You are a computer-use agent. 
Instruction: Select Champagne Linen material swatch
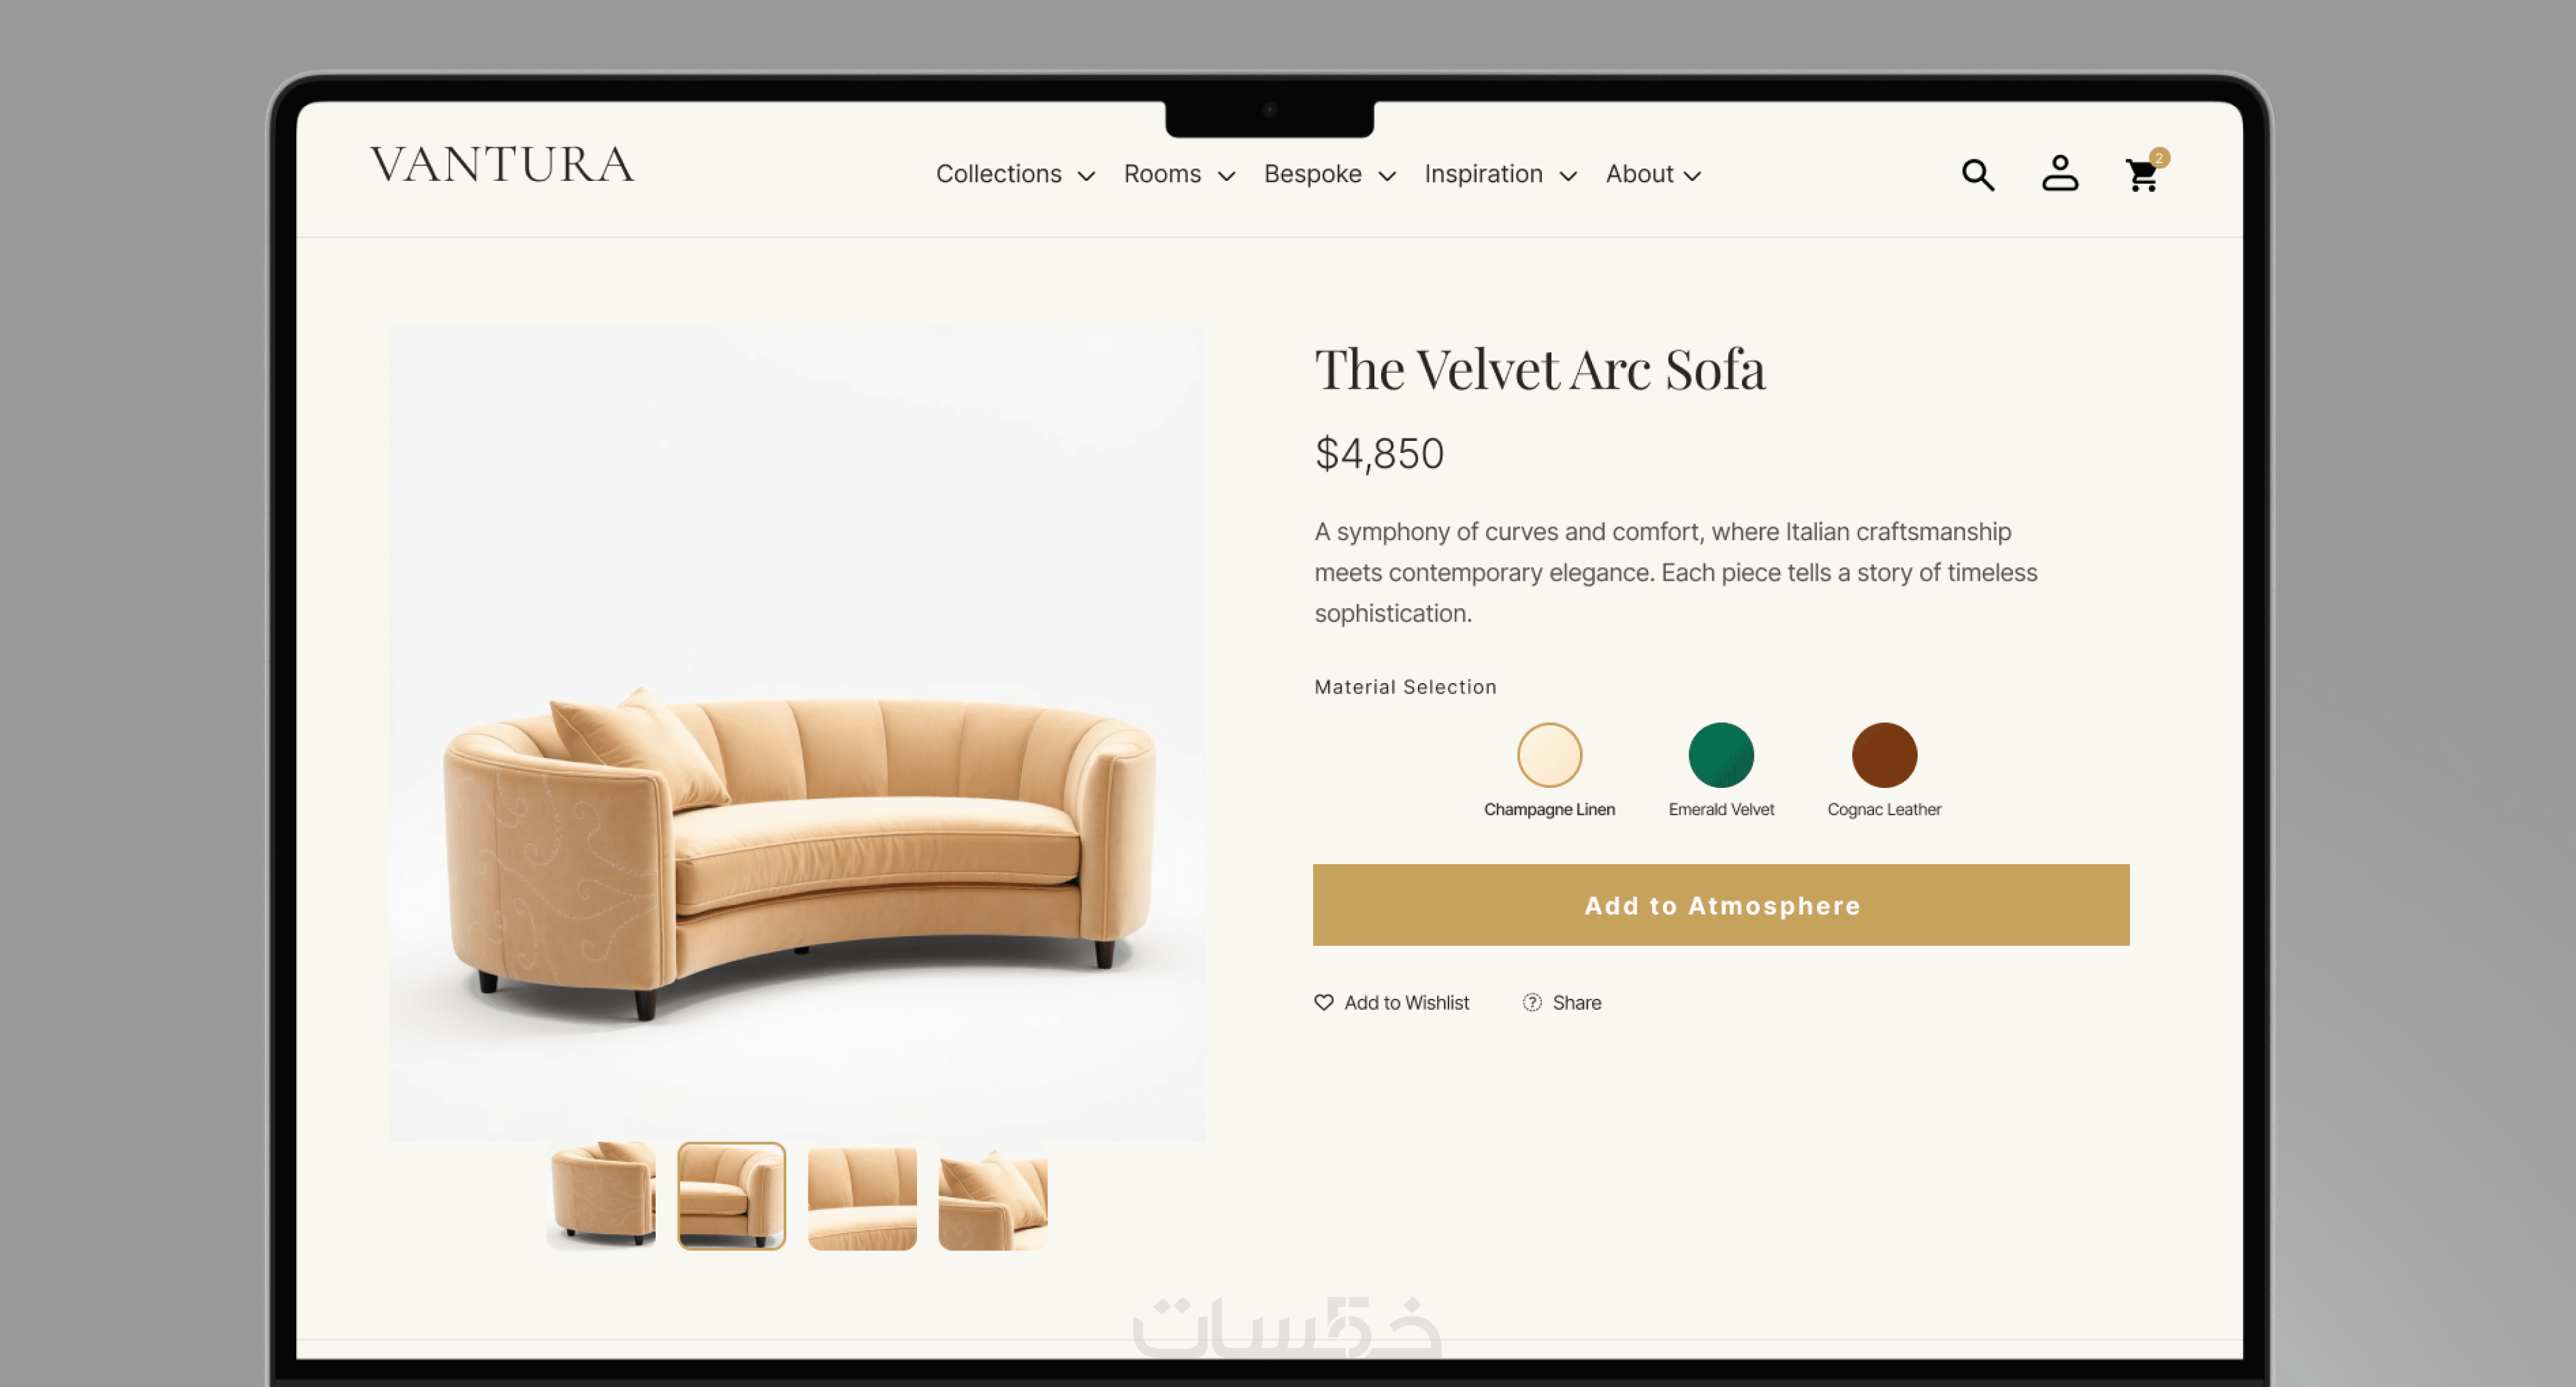pos(1549,755)
